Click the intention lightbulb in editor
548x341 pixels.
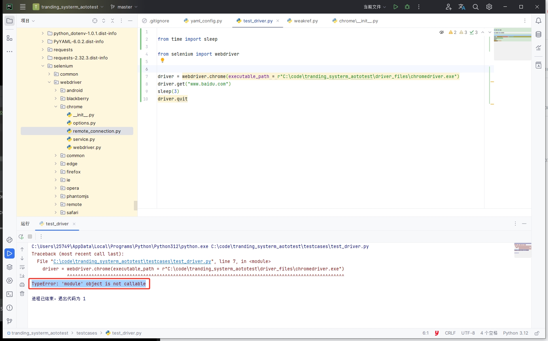(x=162, y=60)
